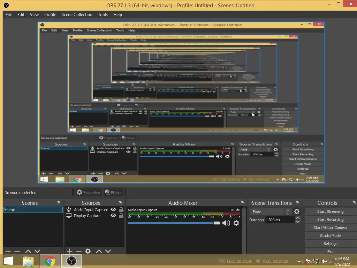The image size is (357, 268).
Task: Pop out the Sources dock
Action: [120, 203]
